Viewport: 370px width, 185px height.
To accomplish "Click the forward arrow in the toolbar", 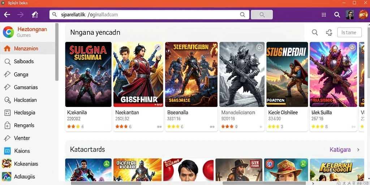I will pos(21,14).
